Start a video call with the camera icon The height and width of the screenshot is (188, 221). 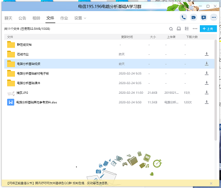point(194,17)
